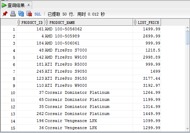Sort by LIST_PRICE column sort arrows

tap(135, 22)
